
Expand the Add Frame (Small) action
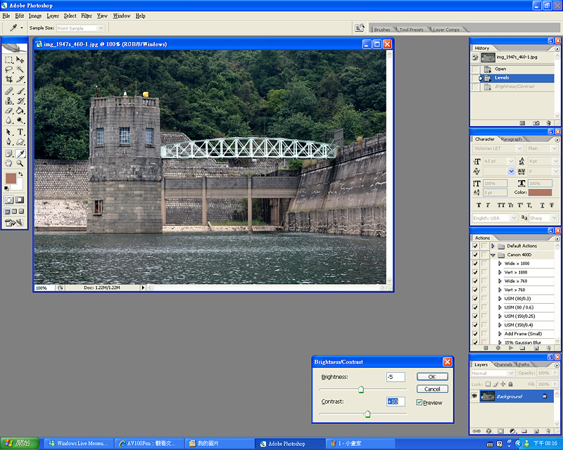(500, 334)
